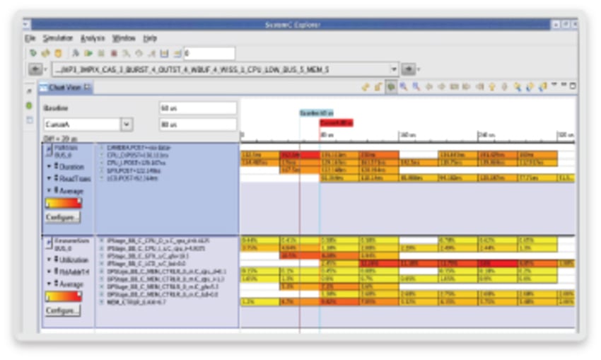The height and width of the screenshot is (360, 601).
Task: Open the cursor selection combo box
Action: [x=127, y=124]
